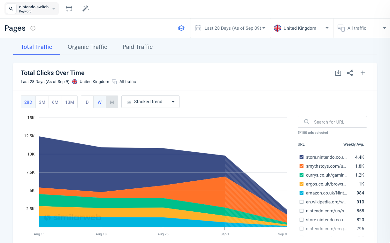
Task: Click the share icon on chart card
Action: click(350, 73)
